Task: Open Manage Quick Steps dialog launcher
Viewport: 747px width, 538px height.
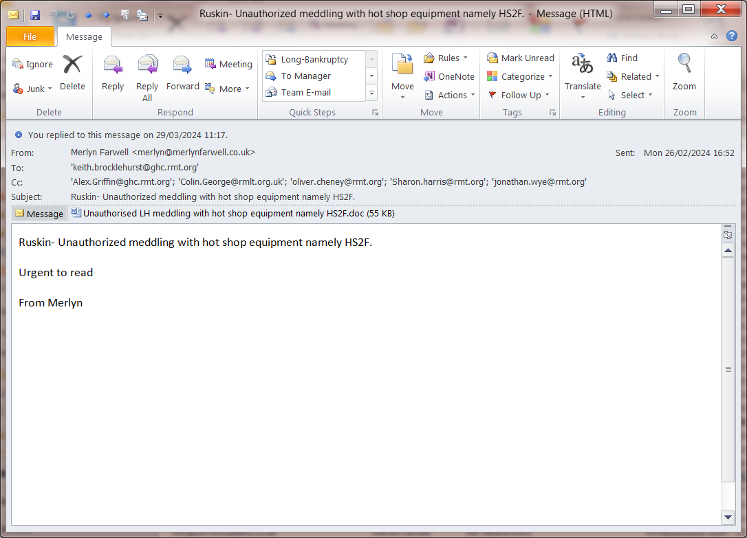Action: [x=375, y=113]
